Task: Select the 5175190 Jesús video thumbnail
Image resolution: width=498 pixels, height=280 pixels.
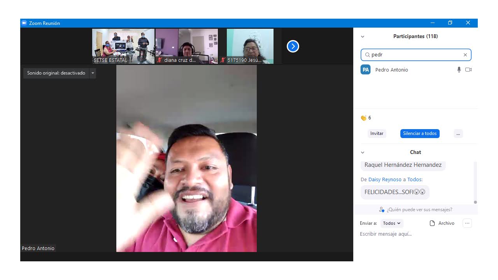Action: tap(250, 46)
